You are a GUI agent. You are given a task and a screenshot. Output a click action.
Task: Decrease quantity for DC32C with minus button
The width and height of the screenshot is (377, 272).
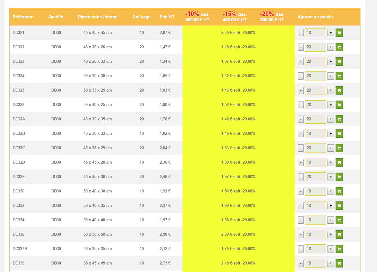click(301, 148)
